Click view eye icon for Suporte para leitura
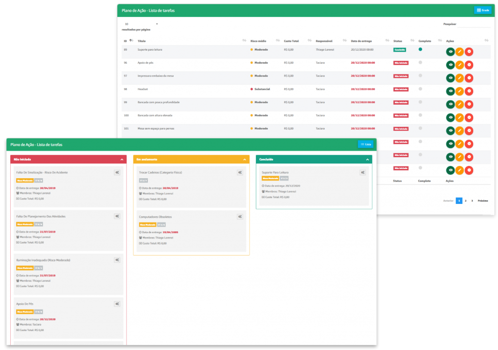Screen dimensions: 498x350 tap(450, 52)
